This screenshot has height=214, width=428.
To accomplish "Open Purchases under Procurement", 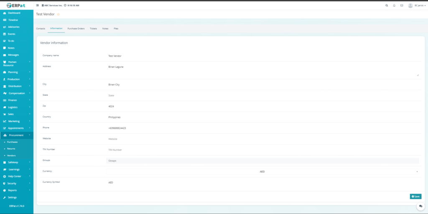I will (12, 142).
